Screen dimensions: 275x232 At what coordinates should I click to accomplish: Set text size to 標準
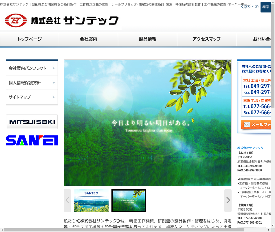[x=265, y=7]
